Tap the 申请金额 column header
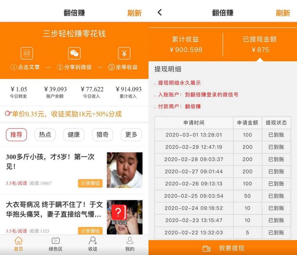 [247, 123]
